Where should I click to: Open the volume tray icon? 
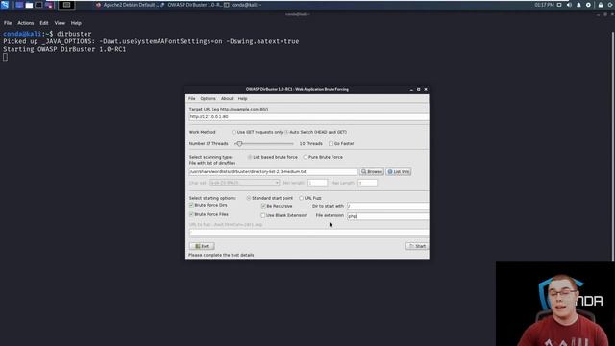click(x=569, y=5)
